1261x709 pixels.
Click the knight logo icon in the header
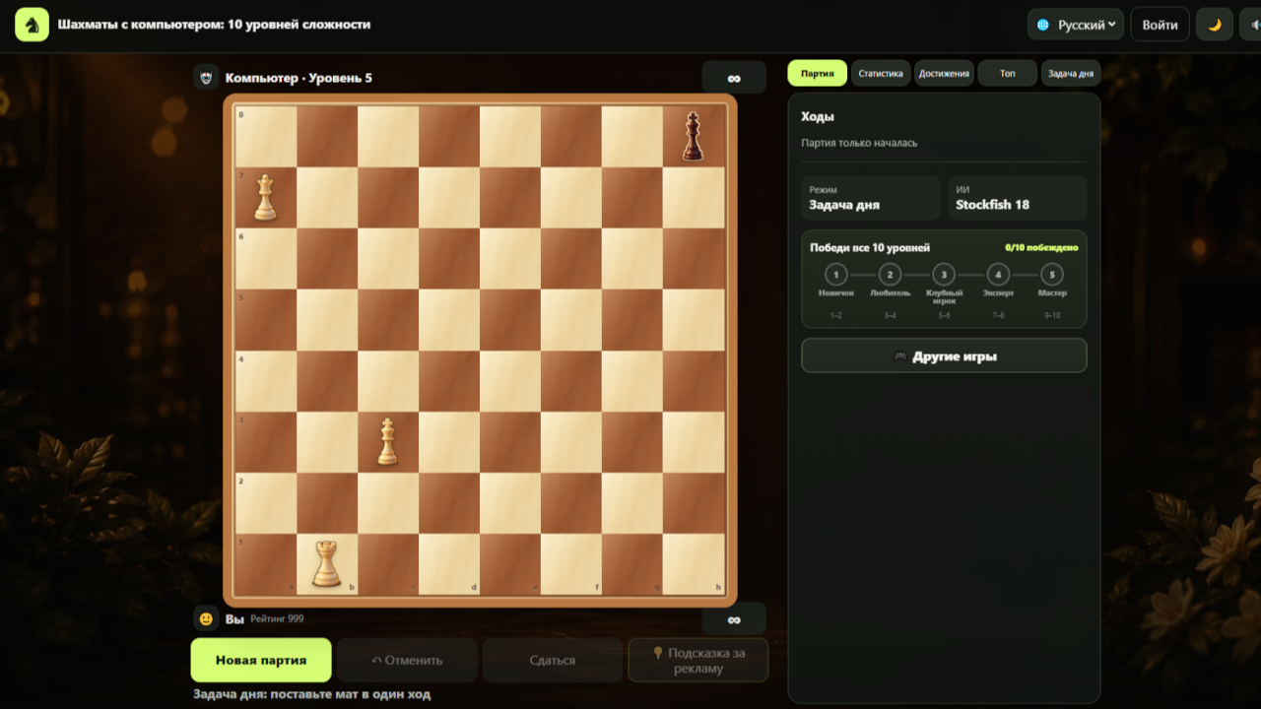tap(33, 25)
